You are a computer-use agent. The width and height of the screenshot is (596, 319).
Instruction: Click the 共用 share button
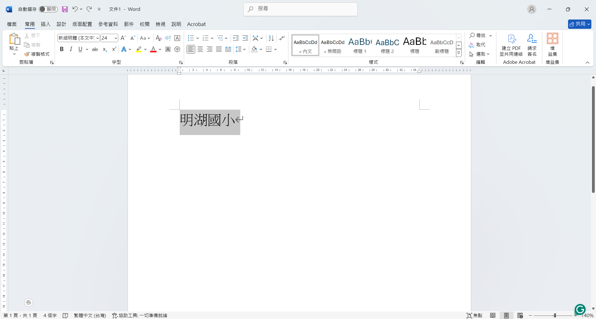click(x=579, y=24)
